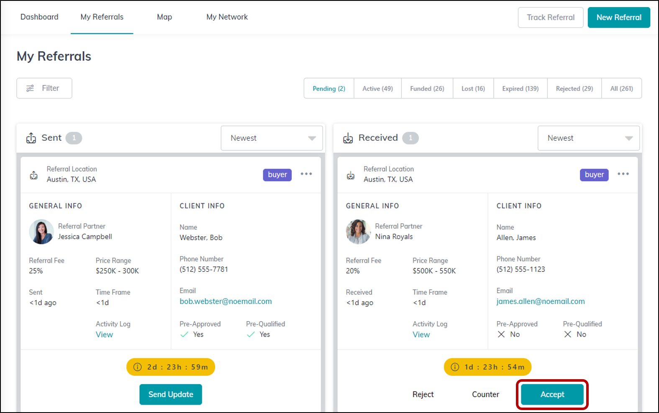This screenshot has width=659, height=413.
Task: Show Pending (2) referrals
Action: coord(329,89)
